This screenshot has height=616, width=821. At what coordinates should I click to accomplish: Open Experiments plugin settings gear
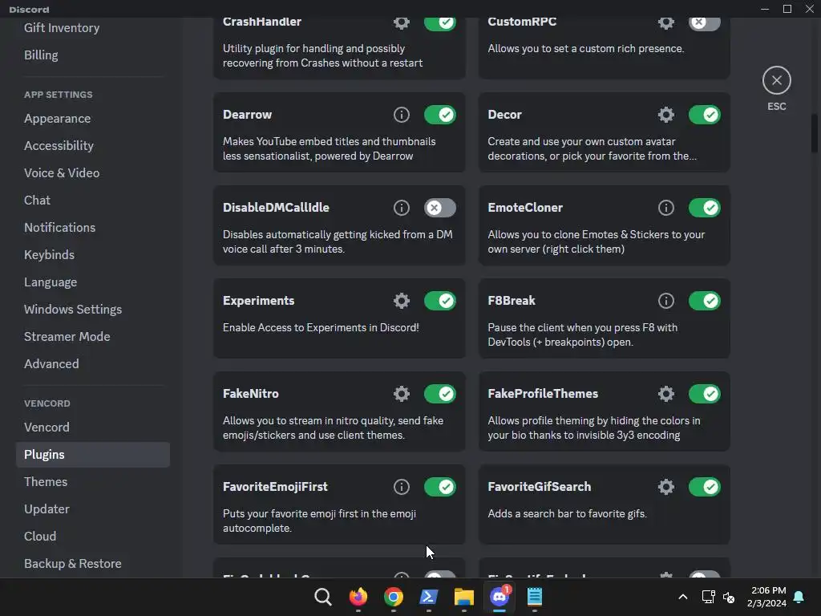click(402, 301)
